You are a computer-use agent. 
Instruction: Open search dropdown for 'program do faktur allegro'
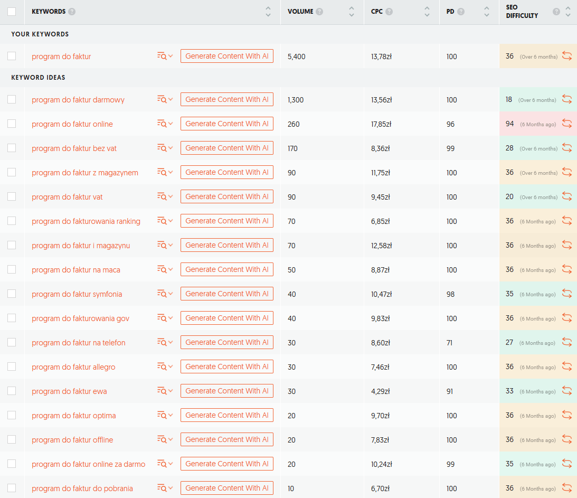click(x=165, y=367)
